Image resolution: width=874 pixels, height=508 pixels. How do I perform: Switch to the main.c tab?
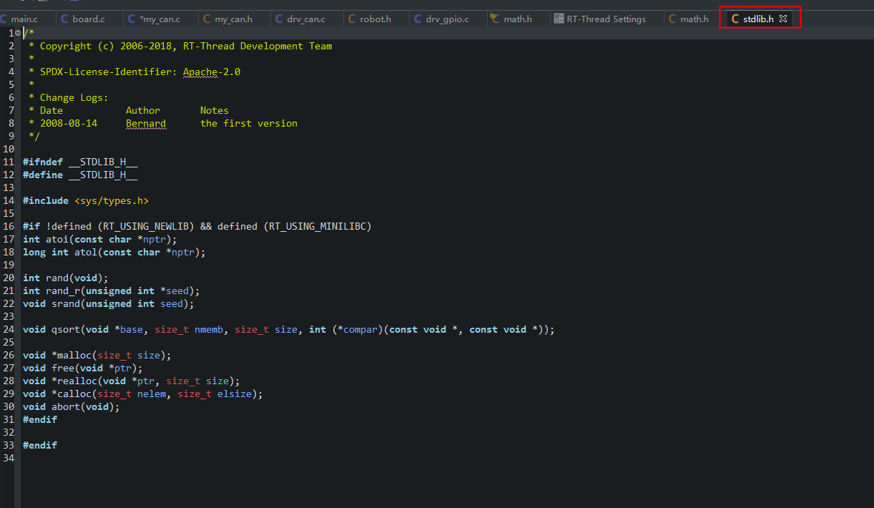pos(25,19)
